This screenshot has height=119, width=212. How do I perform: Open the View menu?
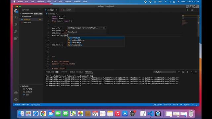click(49, 2)
